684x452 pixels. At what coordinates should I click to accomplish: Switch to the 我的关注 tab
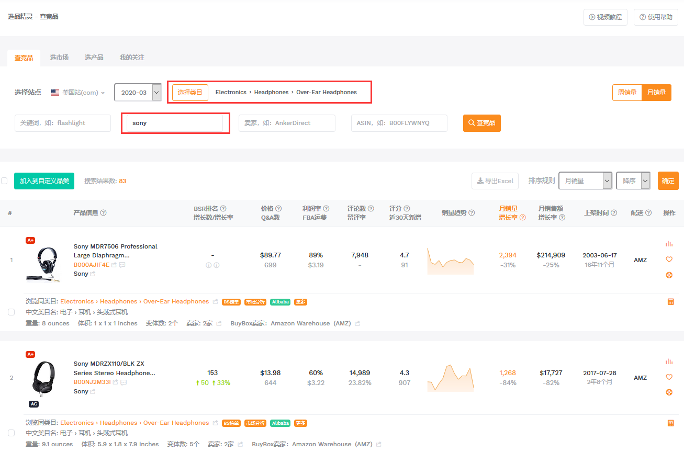pos(132,58)
